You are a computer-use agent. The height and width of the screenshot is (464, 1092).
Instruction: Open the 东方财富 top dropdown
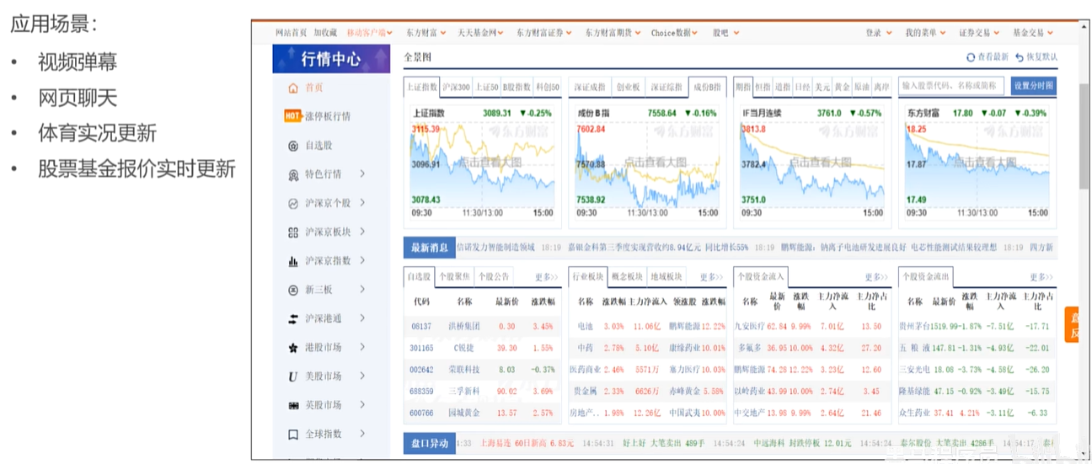[x=426, y=33]
